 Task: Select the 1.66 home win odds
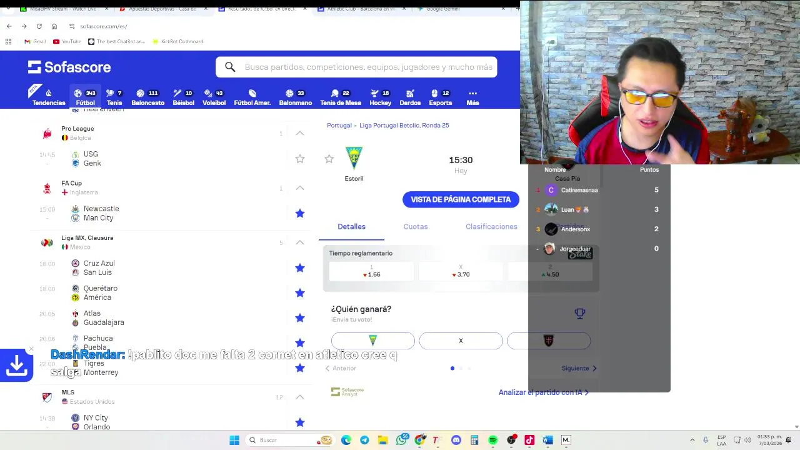coord(371,271)
